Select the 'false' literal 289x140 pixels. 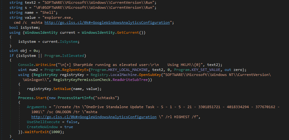pos(72,122)
